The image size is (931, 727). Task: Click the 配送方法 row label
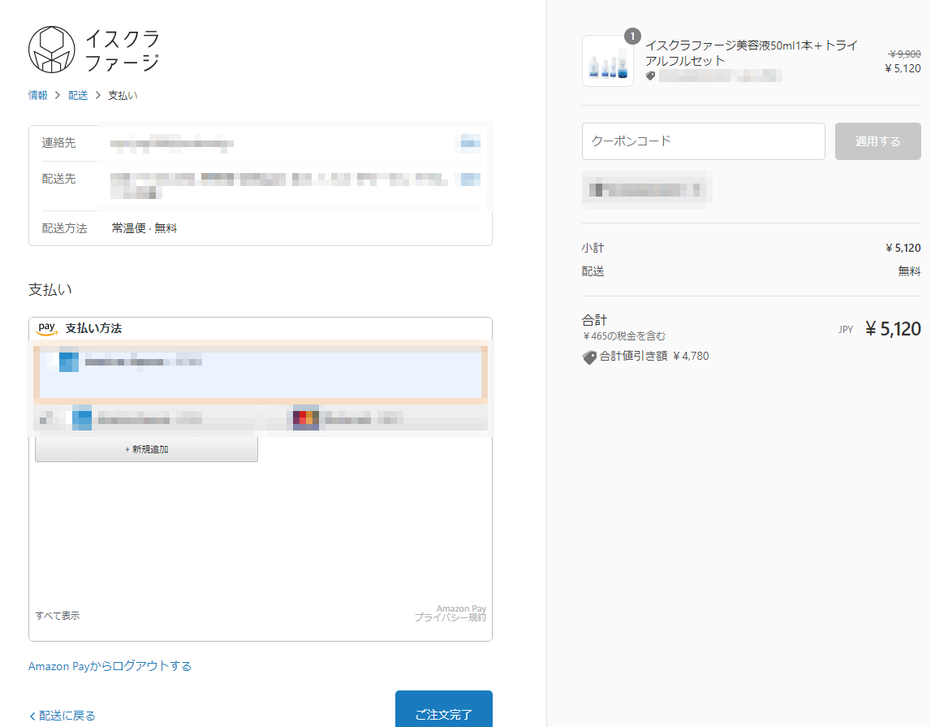pyautogui.click(x=64, y=228)
